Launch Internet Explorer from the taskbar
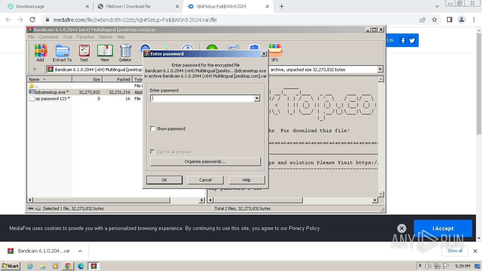The width and height of the screenshot is (482, 271). coord(30,266)
